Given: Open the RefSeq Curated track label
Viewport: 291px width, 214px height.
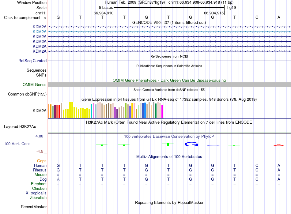Looking at the screenshot, I should [32, 61].
